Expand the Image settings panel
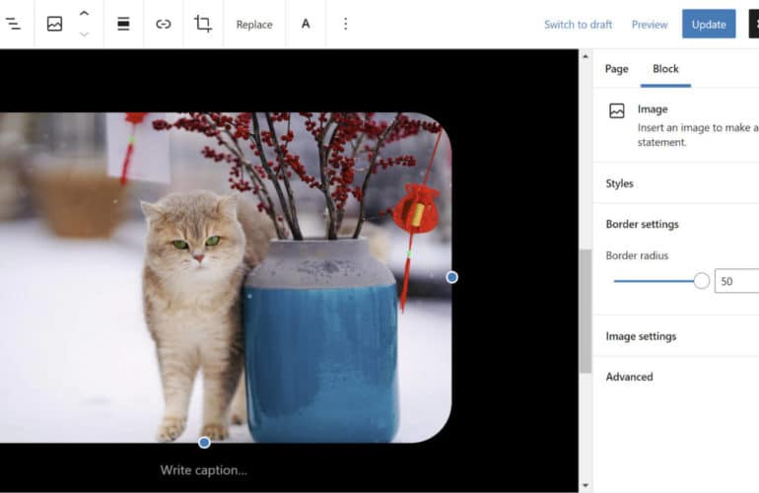Viewport: 759px width, 493px height. pyautogui.click(x=676, y=336)
